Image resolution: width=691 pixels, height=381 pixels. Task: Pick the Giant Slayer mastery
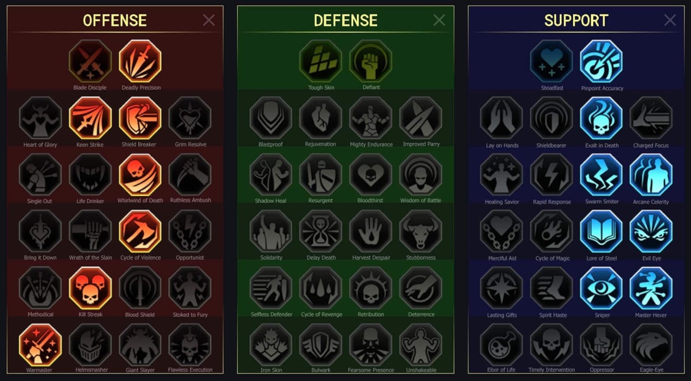point(141,345)
